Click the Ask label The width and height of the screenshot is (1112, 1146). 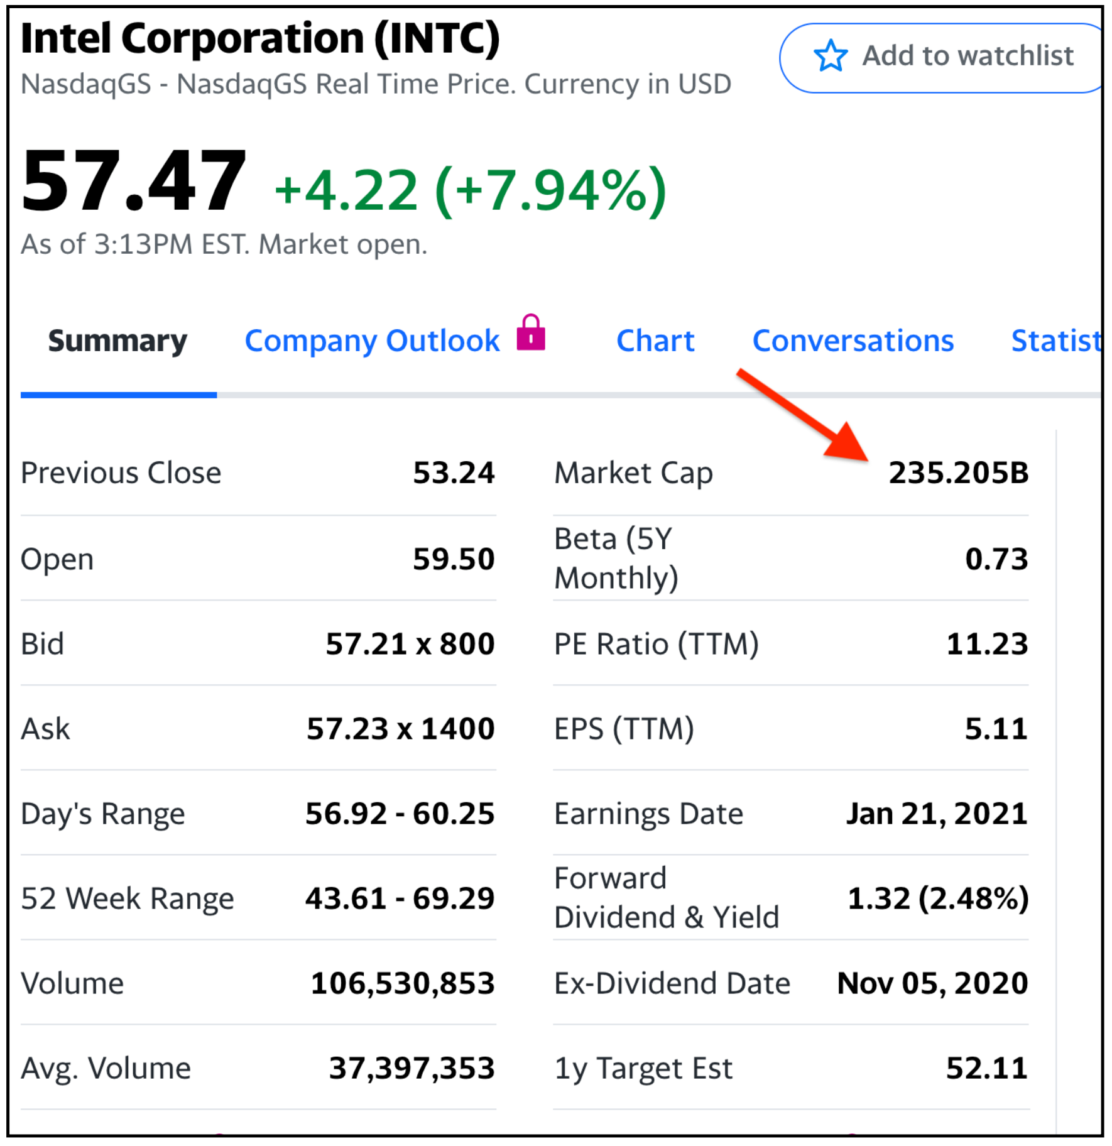[45, 729]
